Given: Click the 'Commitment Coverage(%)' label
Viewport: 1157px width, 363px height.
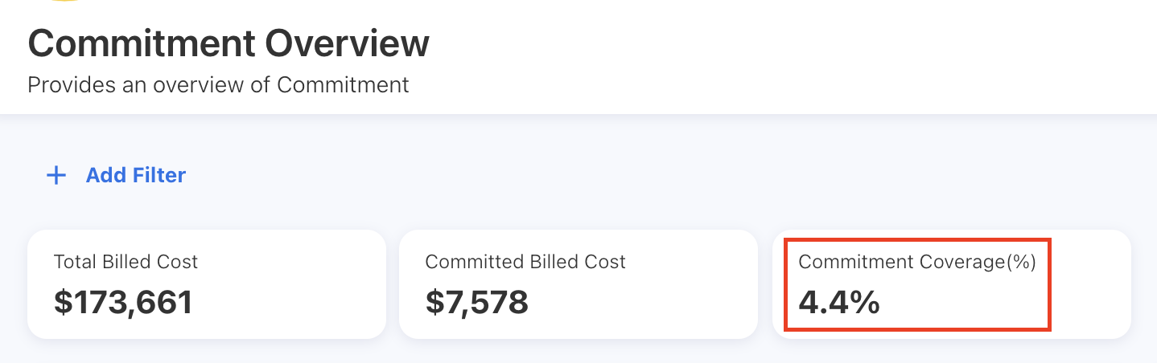Looking at the screenshot, I should coord(917,261).
